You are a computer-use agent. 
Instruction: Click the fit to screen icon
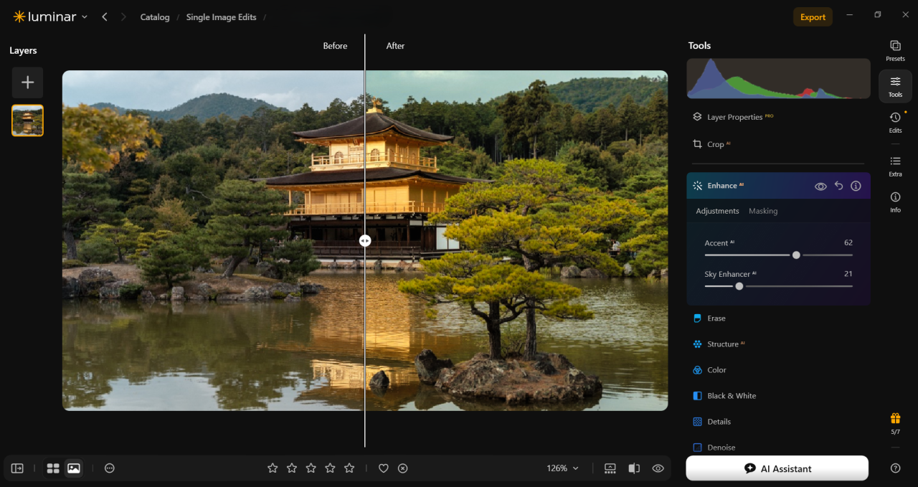(610, 468)
